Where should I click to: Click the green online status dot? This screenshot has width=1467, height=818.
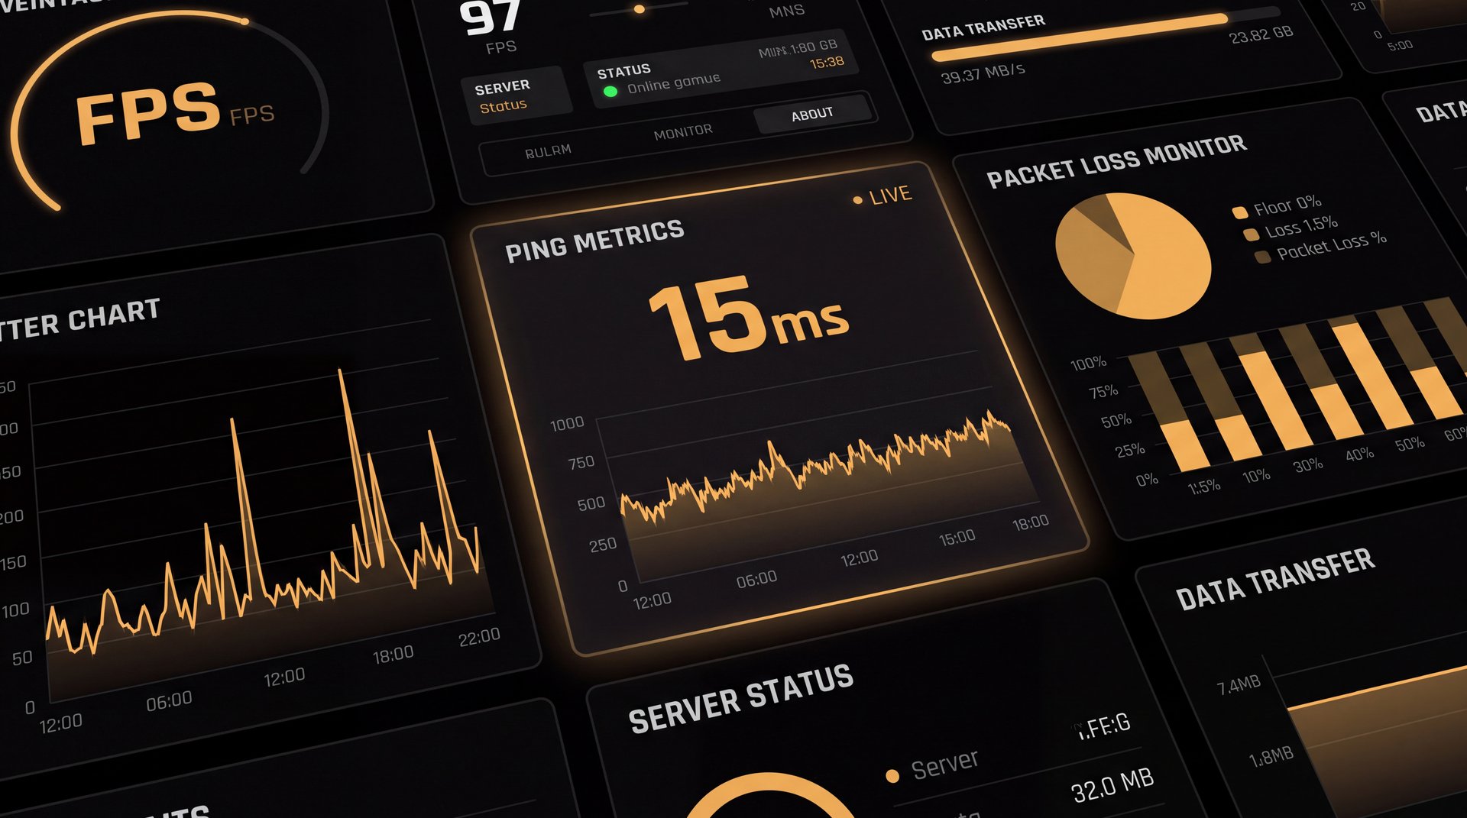click(x=610, y=92)
